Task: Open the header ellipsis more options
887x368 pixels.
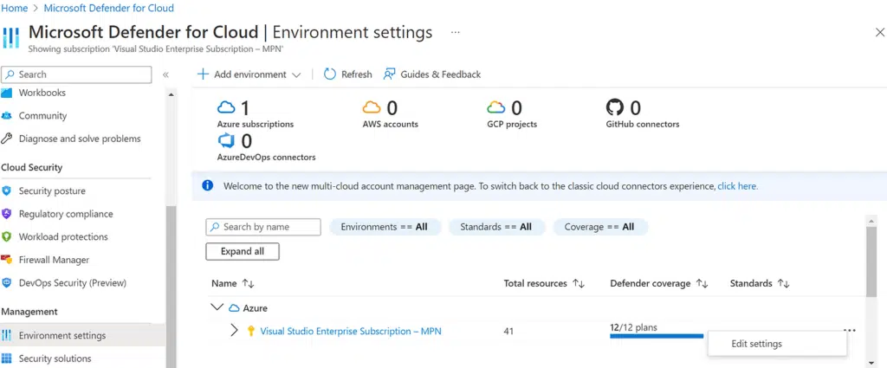Action: 456,32
